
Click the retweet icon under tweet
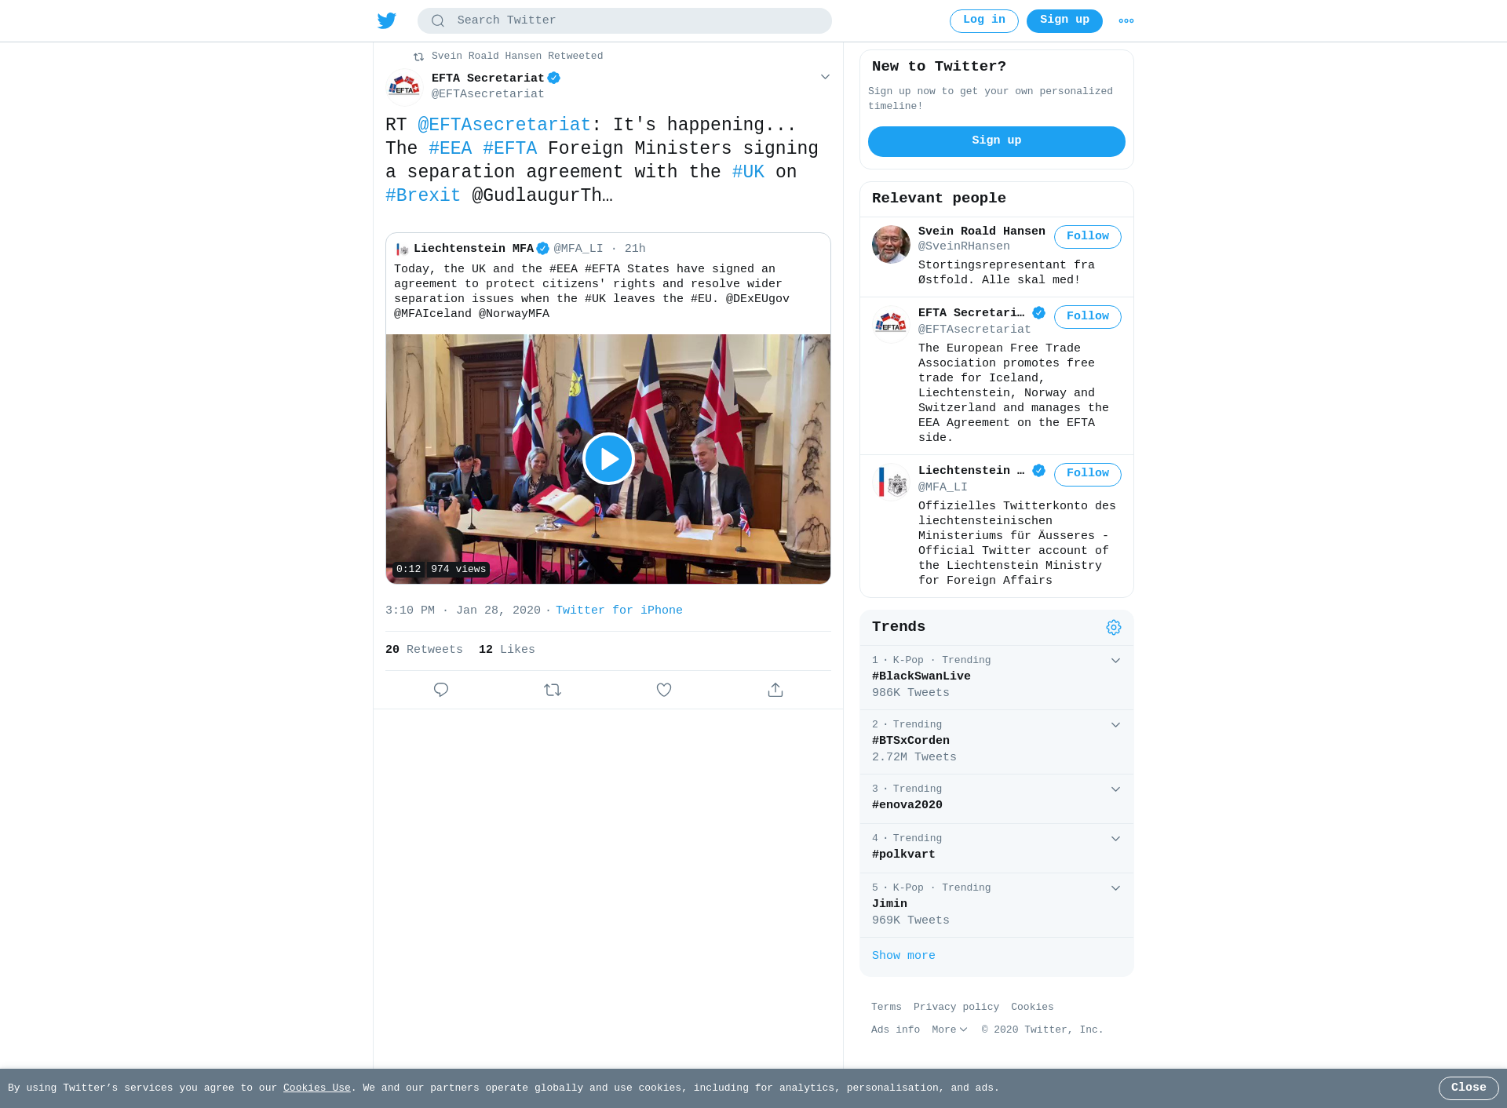[553, 690]
